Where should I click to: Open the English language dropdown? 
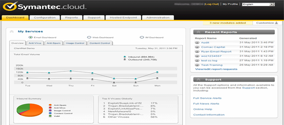[258, 5]
